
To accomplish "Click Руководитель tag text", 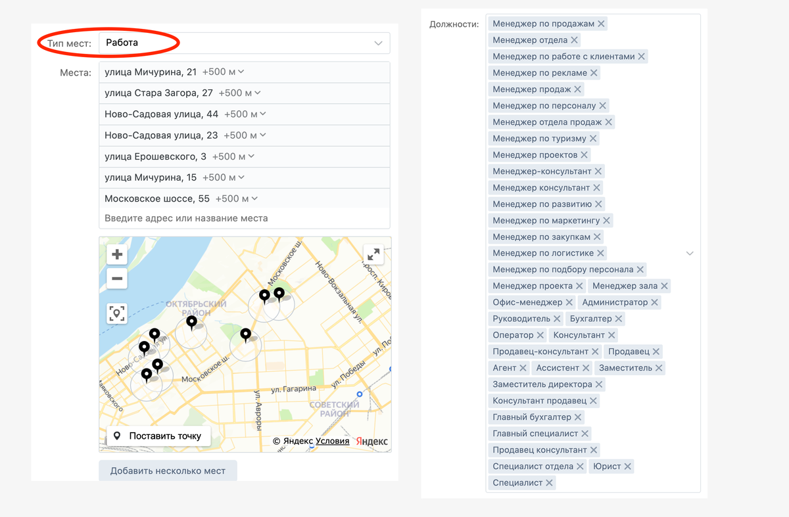I will 521,319.
